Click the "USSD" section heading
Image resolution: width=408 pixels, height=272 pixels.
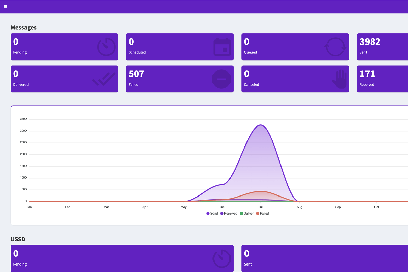tap(18, 239)
